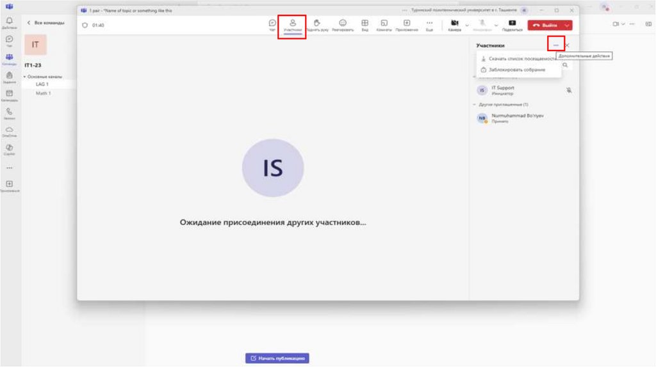Open the breakout rooms icon
The image size is (656, 367).
point(384,25)
